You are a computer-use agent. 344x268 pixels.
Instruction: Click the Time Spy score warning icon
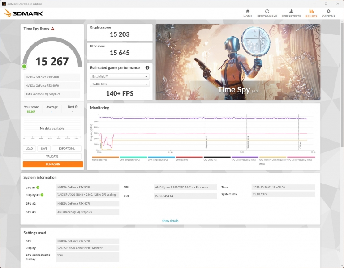pyautogui.click(x=52, y=29)
